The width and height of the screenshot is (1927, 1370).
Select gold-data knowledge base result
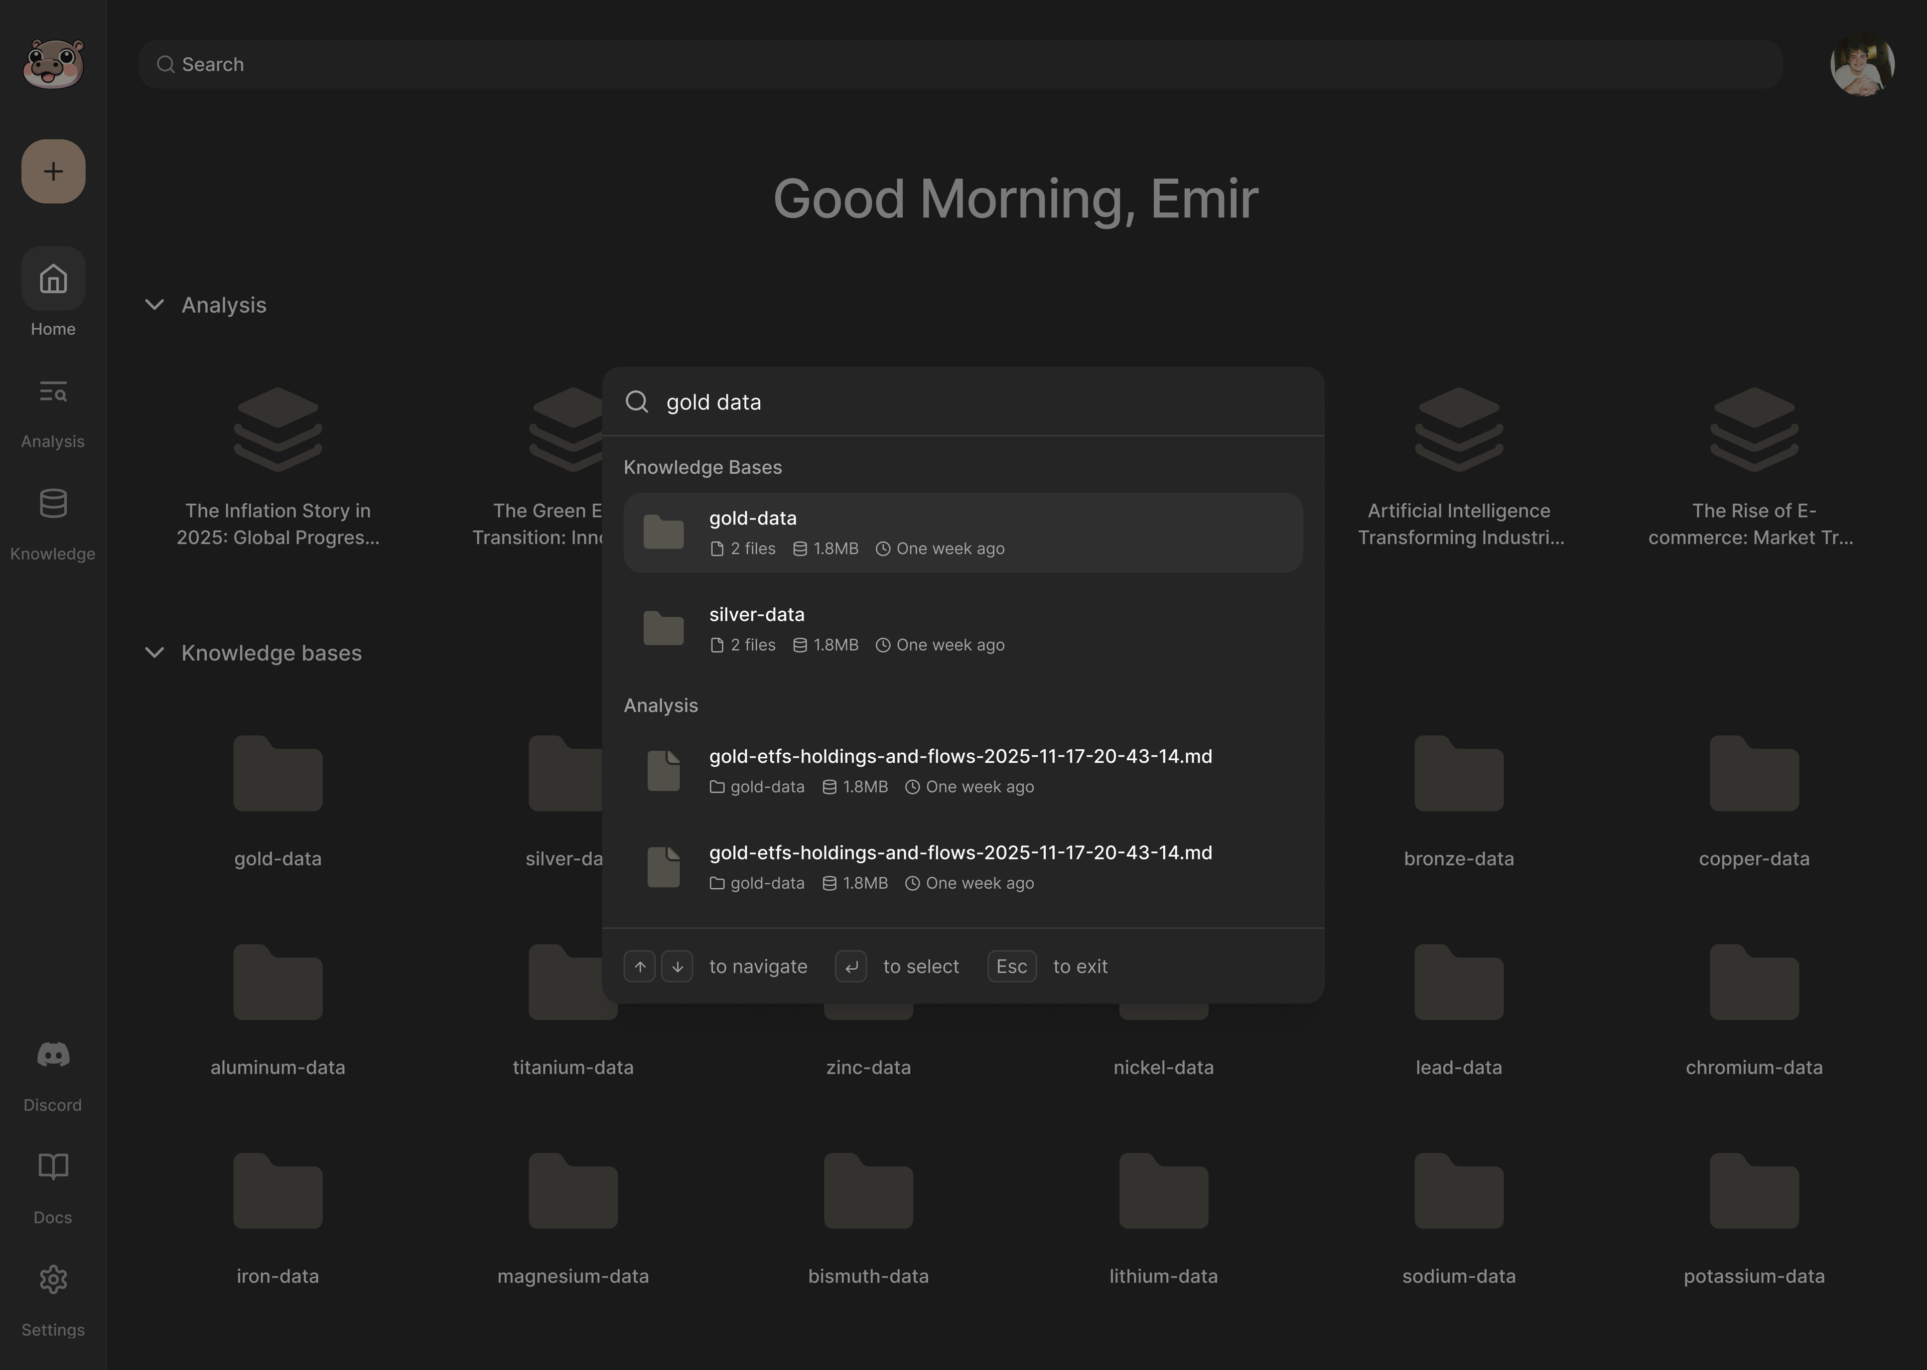coord(962,532)
